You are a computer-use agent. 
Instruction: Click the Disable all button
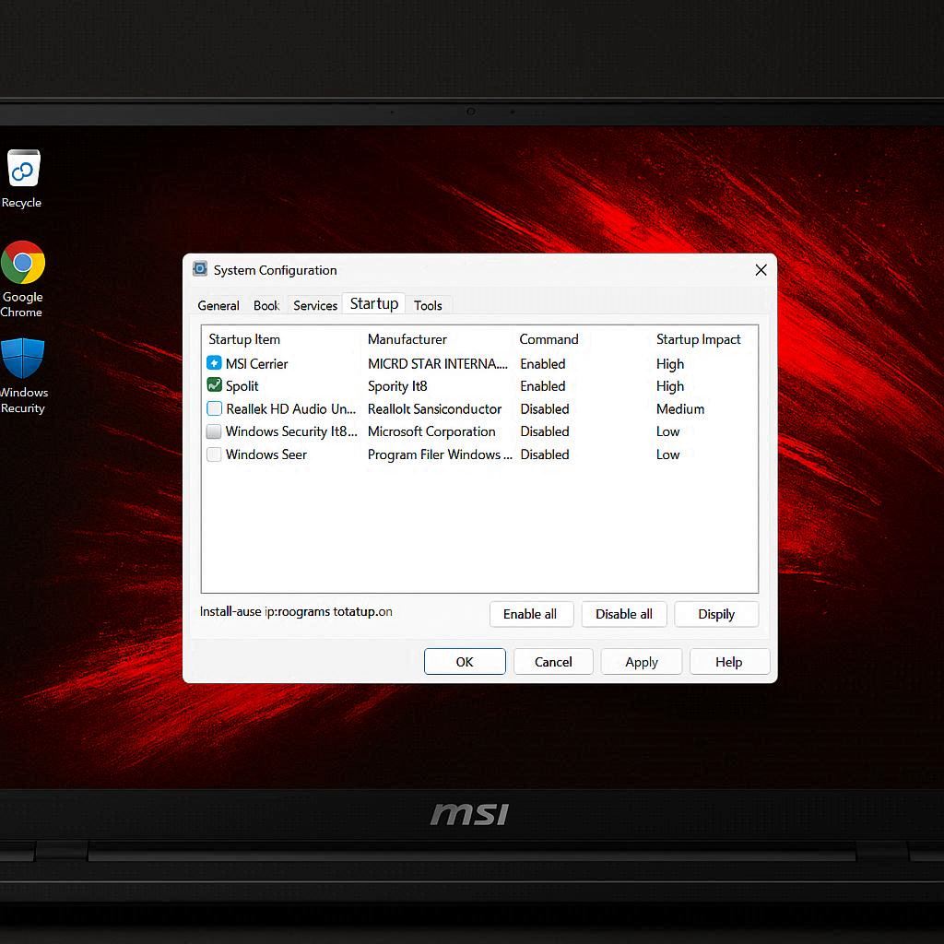(624, 614)
